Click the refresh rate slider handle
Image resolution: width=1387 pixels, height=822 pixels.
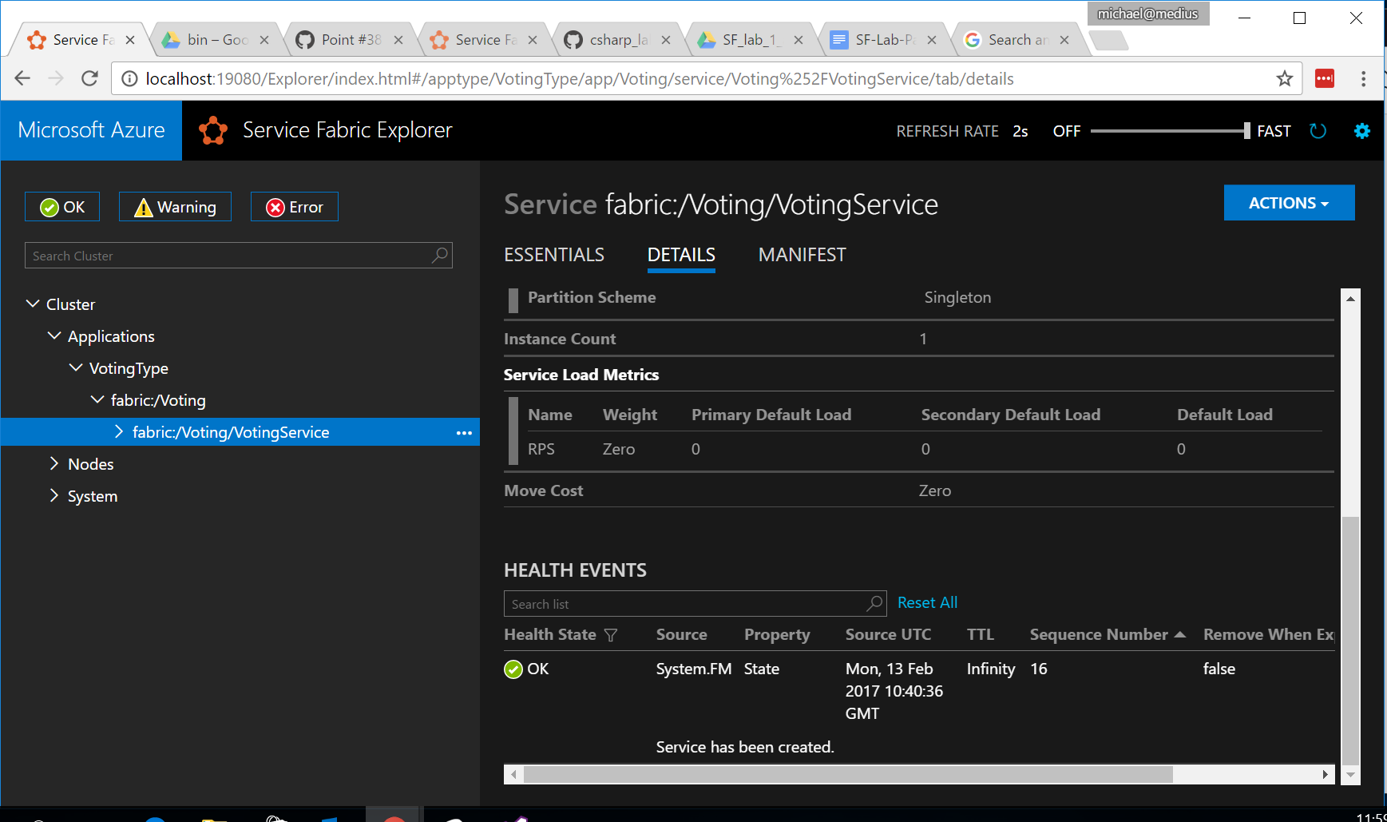pyautogui.click(x=1246, y=131)
